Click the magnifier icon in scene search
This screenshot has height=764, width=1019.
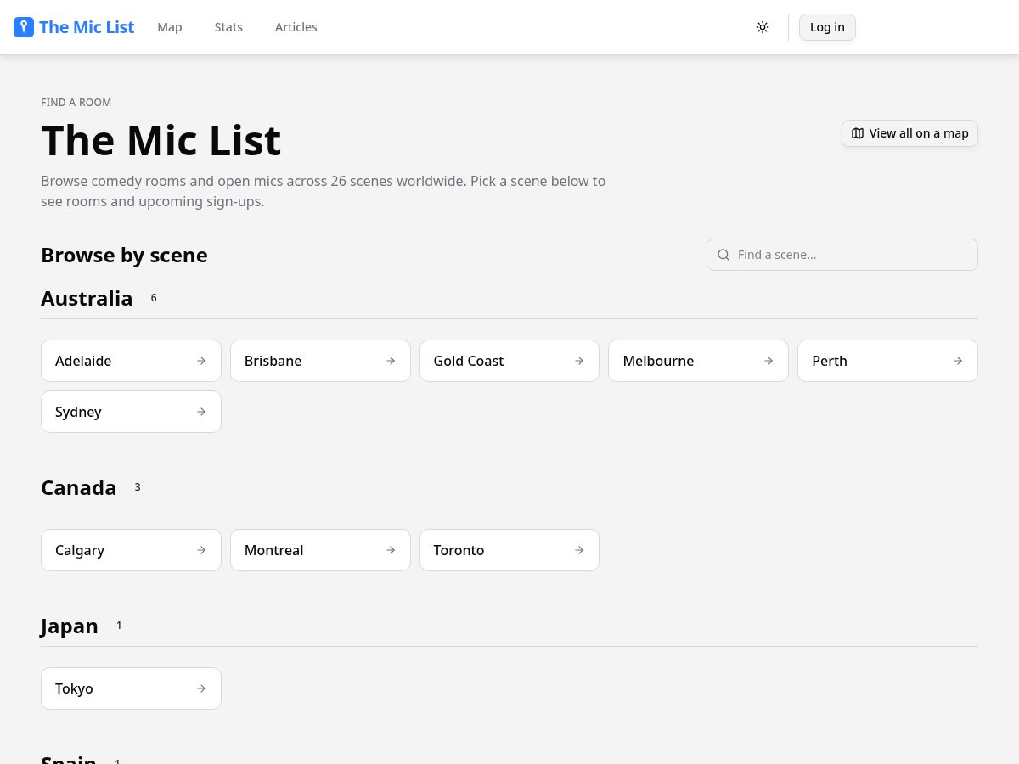(x=723, y=255)
